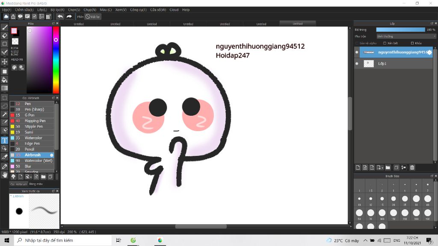
Task: Open the Tệp(F) menu
Action: [x=7, y=10]
